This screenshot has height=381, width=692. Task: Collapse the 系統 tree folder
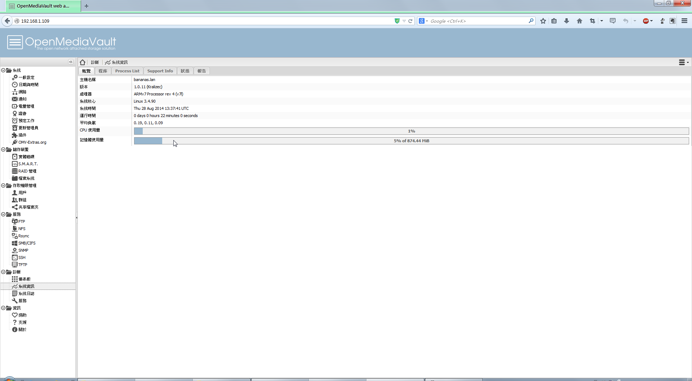pos(3,70)
